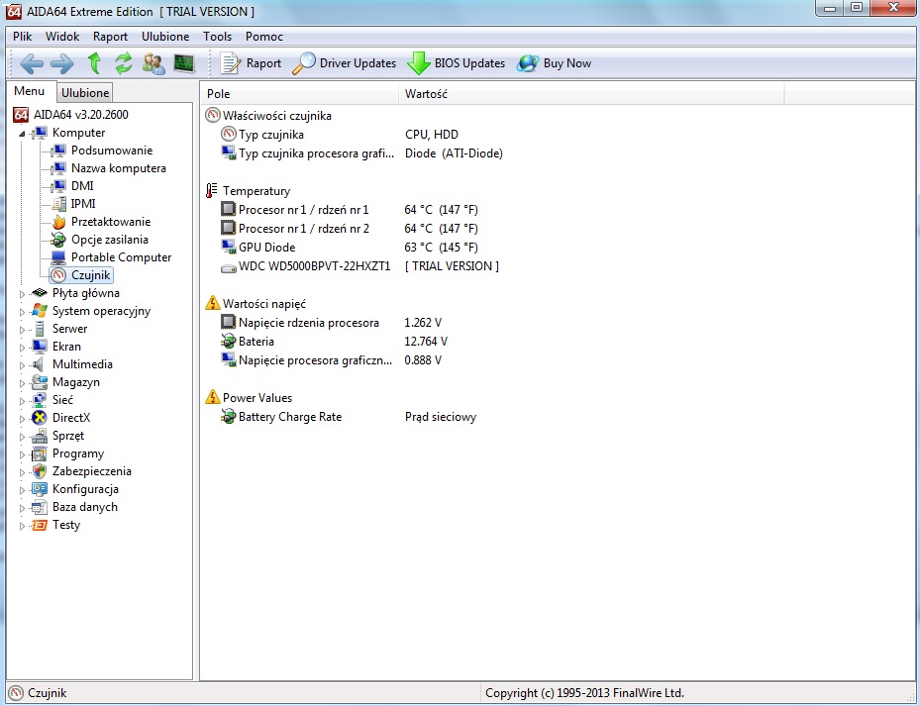Open Driver Updates
The width and height of the screenshot is (920, 706).
(345, 63)
